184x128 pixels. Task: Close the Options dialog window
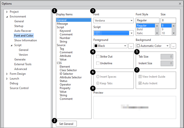tap(180, 3)
